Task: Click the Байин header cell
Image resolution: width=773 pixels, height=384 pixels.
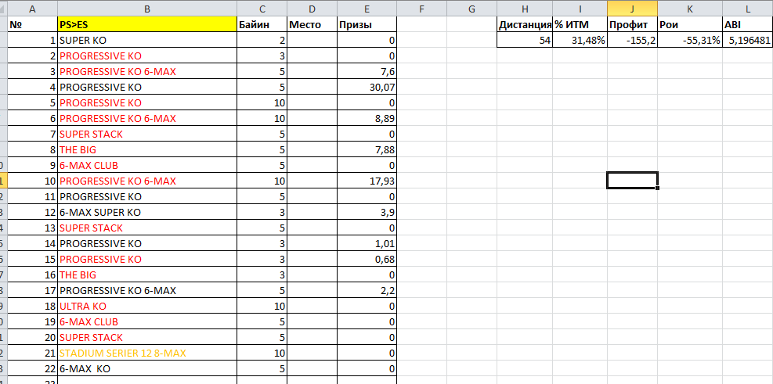Action: [x=262, y=24]
